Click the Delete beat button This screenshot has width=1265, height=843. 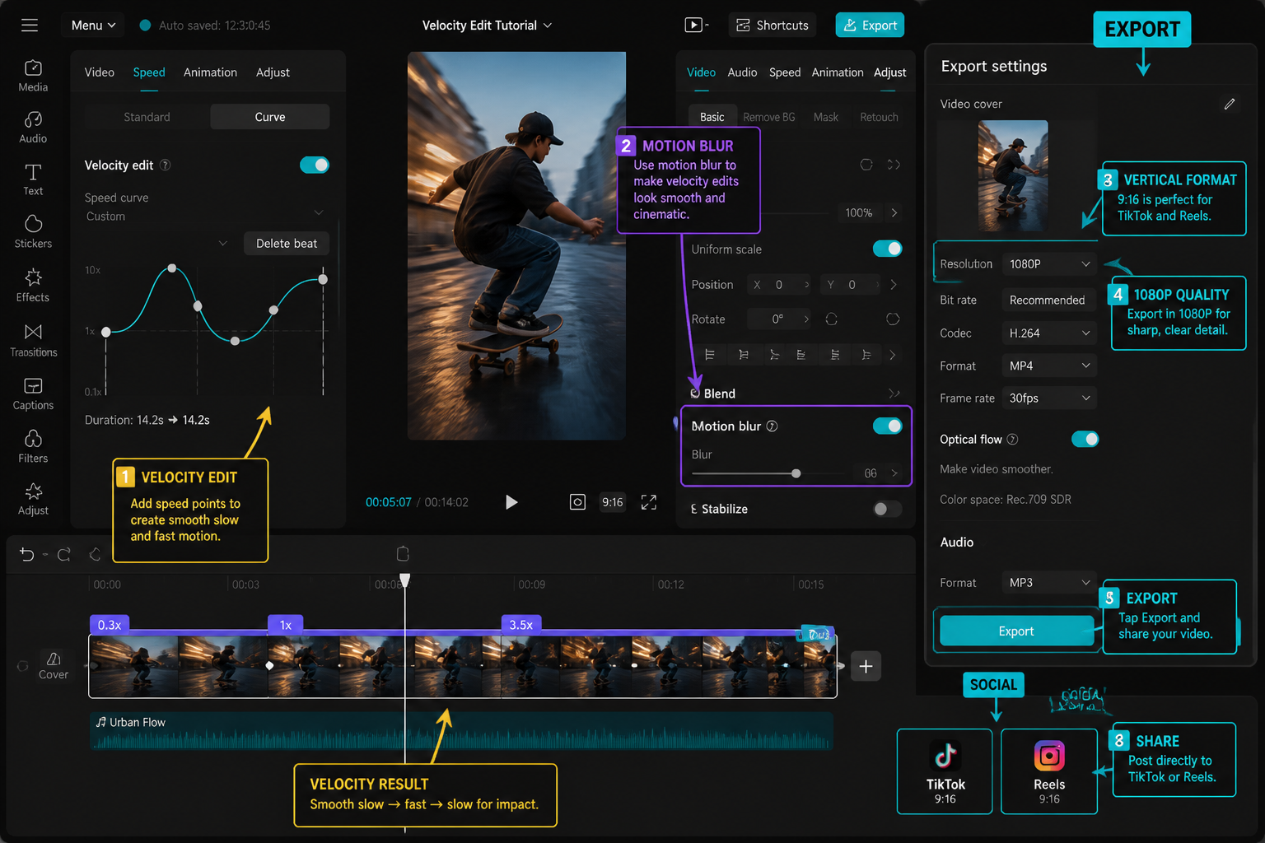point(287,243)
